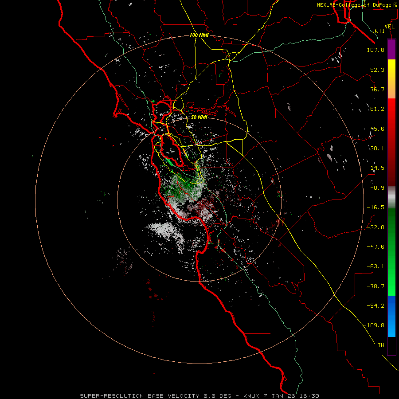The width and height of the screenshot is (399, 399).
Task: Select the -47.6 legend value
Action: [376, 247]
